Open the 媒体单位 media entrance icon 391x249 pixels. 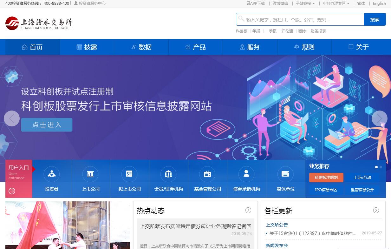coord(285,174)
